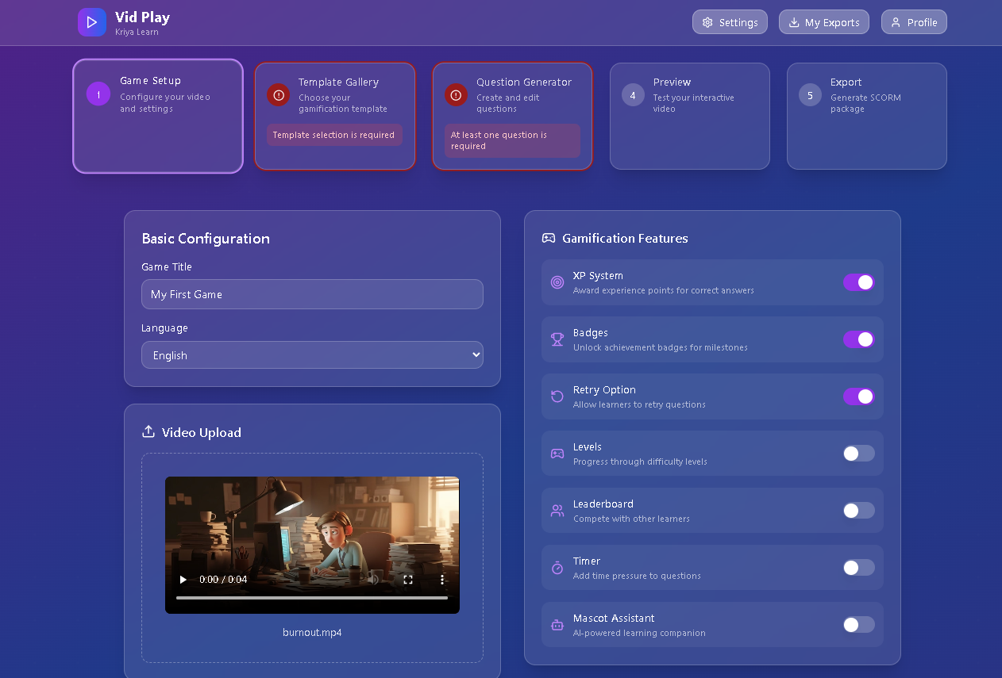Open the Question Generator step
1002x678 pixels.
512,116
